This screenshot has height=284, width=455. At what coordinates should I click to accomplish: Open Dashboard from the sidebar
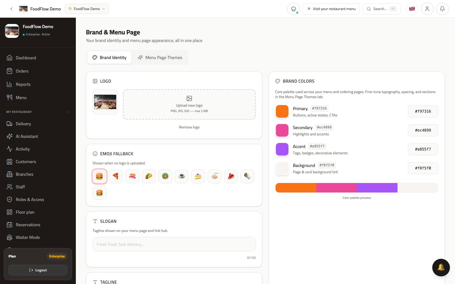coord(38,58)
